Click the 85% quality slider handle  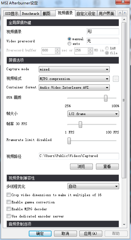tap(105, 98)
